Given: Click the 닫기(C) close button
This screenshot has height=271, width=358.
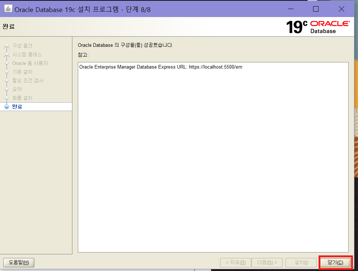Looking at the screenshot, I should 336,263.
